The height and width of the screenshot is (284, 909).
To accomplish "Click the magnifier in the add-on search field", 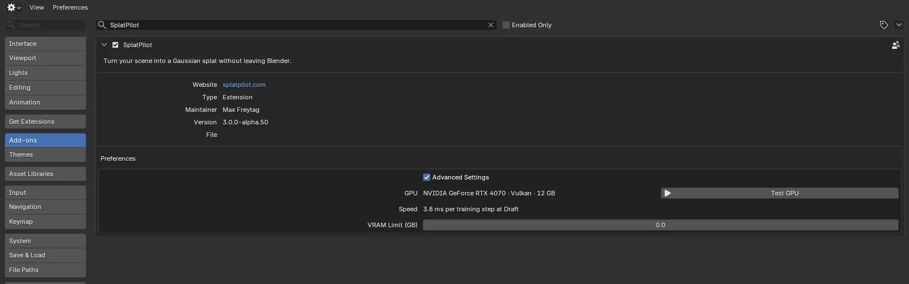I will point(102,25).
